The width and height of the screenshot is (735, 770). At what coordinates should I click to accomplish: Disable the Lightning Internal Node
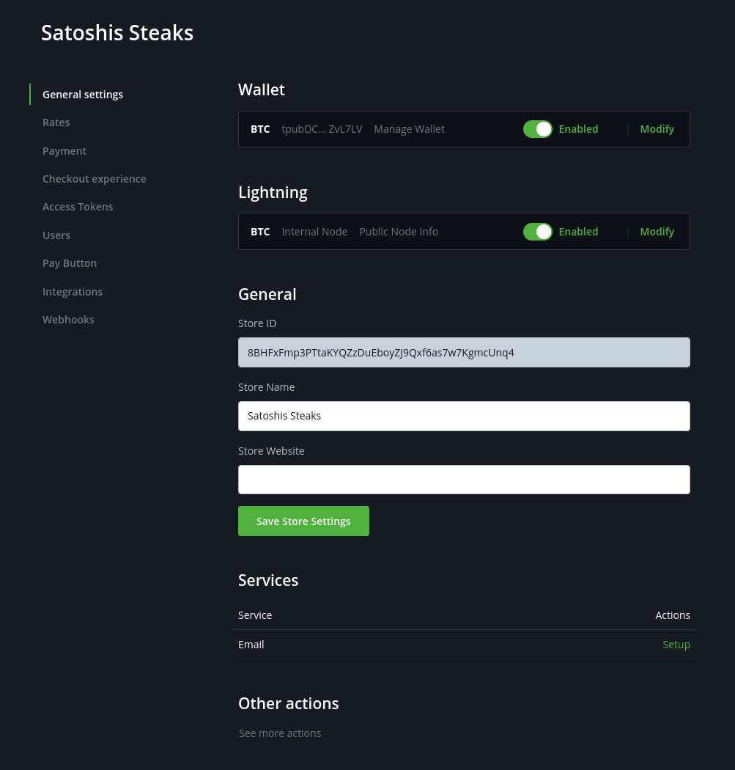click(537, 231)
